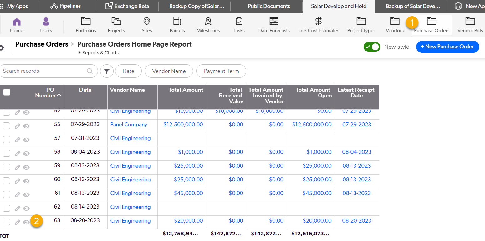Open the Sites pin icon
485x241 pixels.
[146, 21]
